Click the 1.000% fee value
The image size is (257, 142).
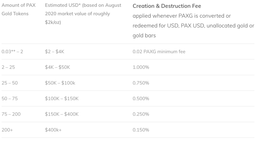(141, 67)
